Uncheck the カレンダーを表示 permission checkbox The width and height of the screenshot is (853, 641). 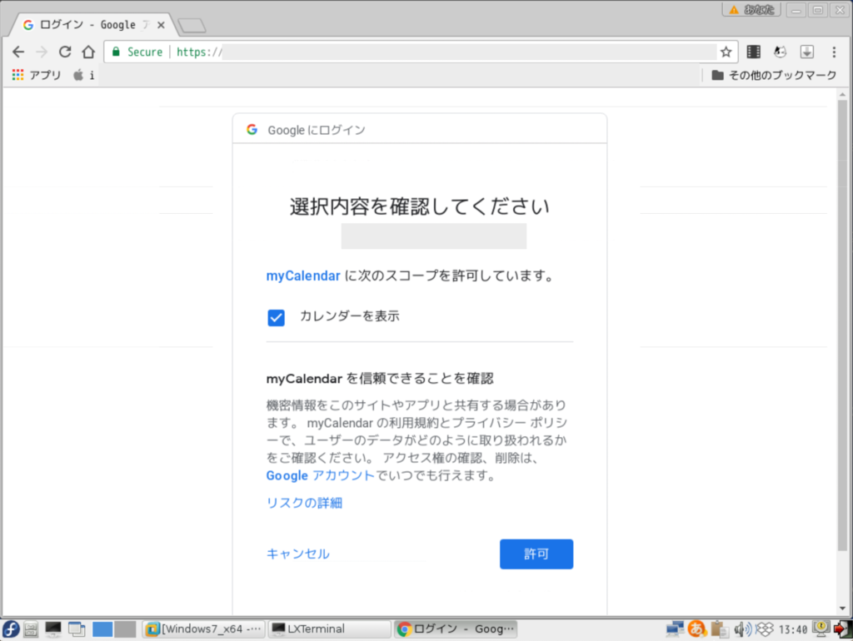tap(276, 317)
